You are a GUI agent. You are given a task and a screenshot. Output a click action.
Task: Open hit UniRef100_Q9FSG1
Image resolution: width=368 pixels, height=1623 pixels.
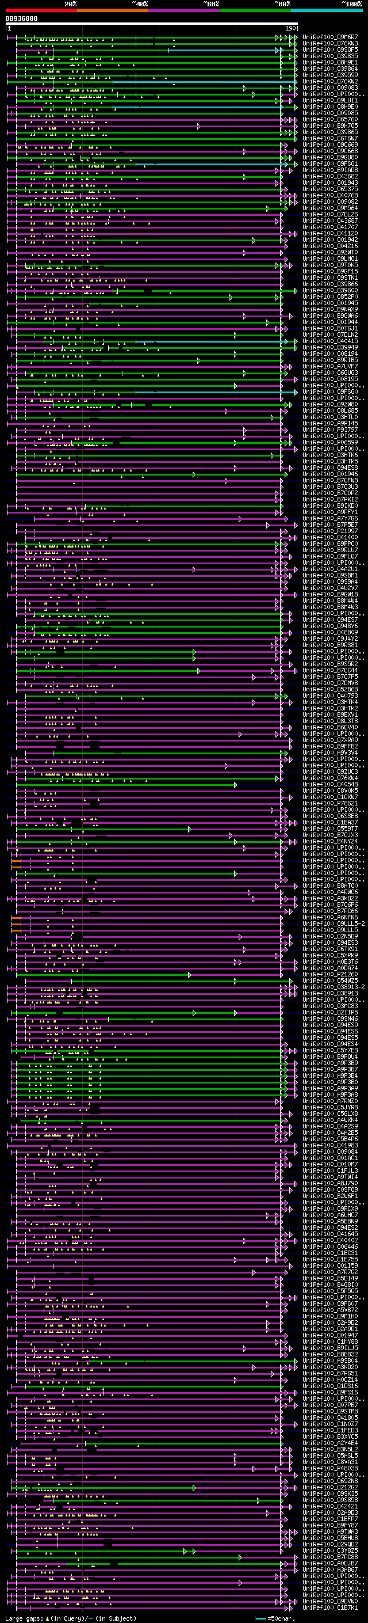[x=330, y=164]
